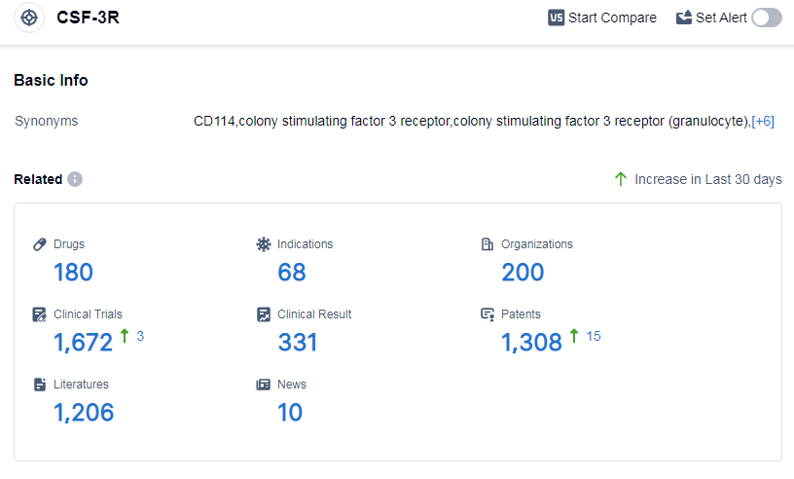Toggle the Set Alert switch

pyautogui.click(x=766, y=18)
